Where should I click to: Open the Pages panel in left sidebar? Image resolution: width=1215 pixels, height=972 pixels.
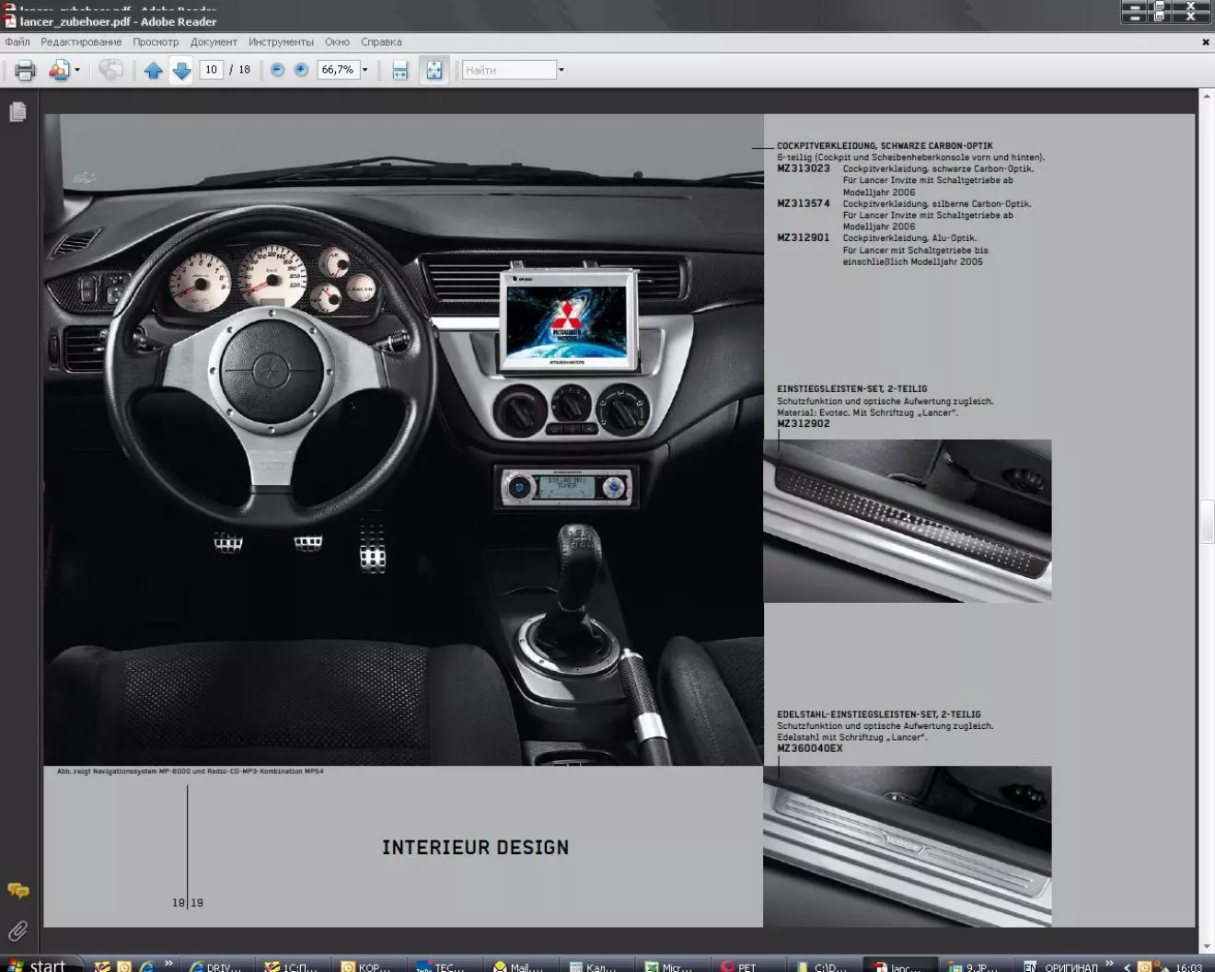tap(17, 112)
